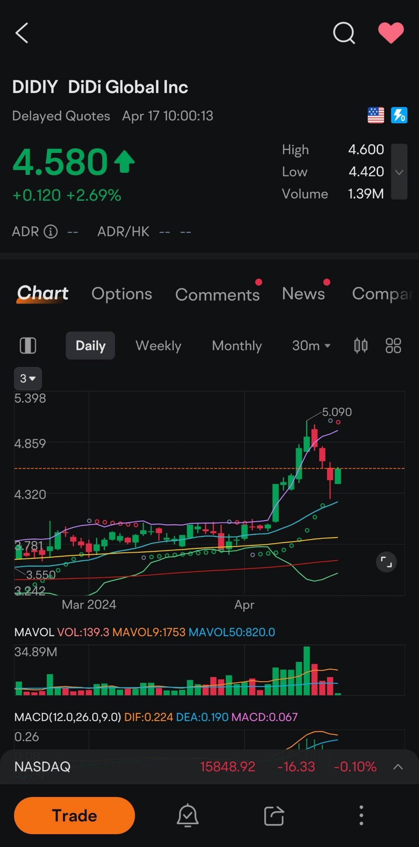
Task: Switch to the Chart tab
Action: pos(43,293)
